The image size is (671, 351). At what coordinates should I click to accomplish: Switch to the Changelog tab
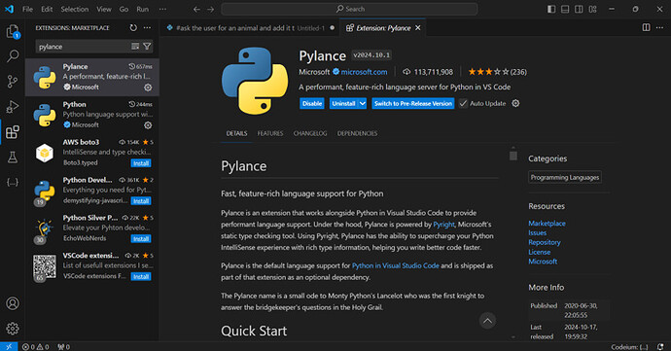pyautogui.click(x=310, y=133)
